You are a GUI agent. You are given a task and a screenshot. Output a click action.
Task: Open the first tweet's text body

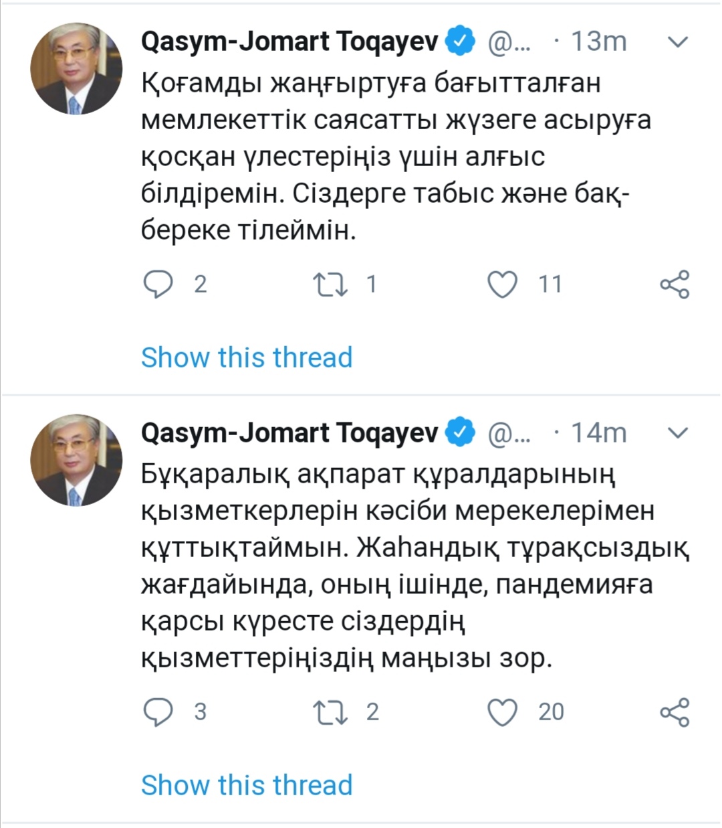pos(394,157)
